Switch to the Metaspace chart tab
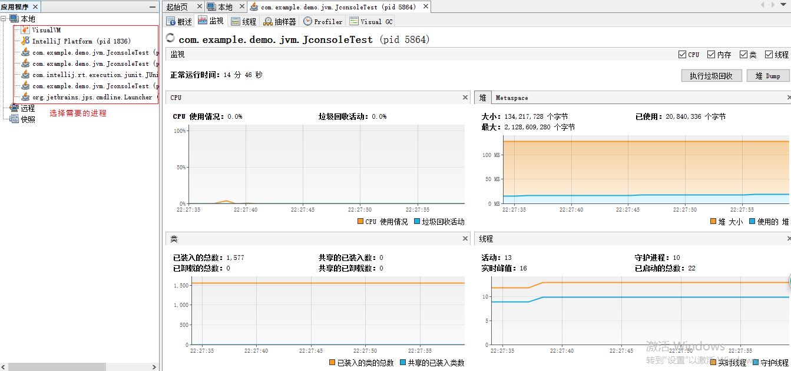Image resolution: width=791 pixels, height=371 pixels. (512, 98)
